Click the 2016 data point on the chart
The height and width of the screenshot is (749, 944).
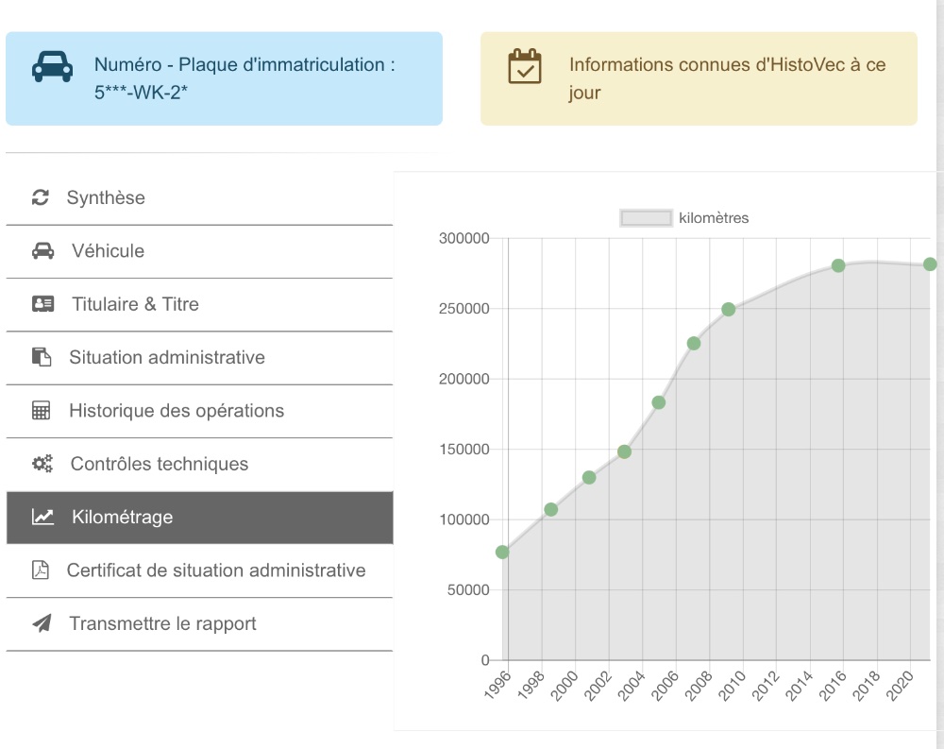[838, 265]
